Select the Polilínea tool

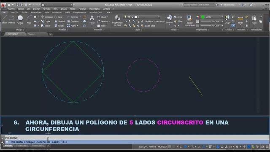click(x=12, y=19)
